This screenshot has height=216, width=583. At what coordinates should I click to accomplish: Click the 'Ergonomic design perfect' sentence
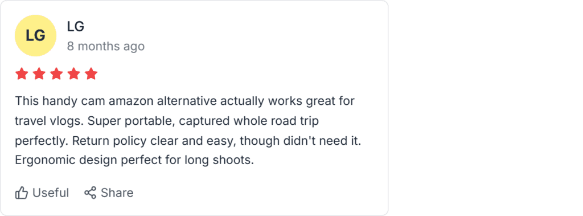134,161
